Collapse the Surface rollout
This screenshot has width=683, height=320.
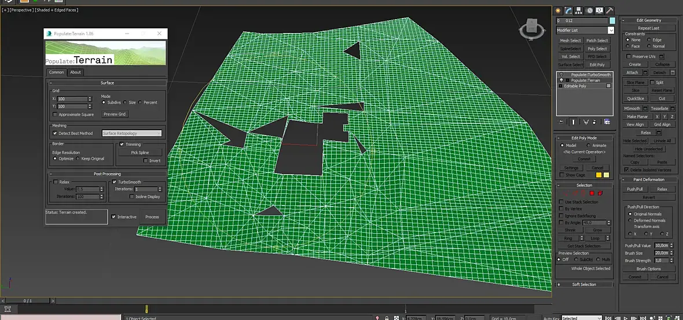click(x=107, y=83)
